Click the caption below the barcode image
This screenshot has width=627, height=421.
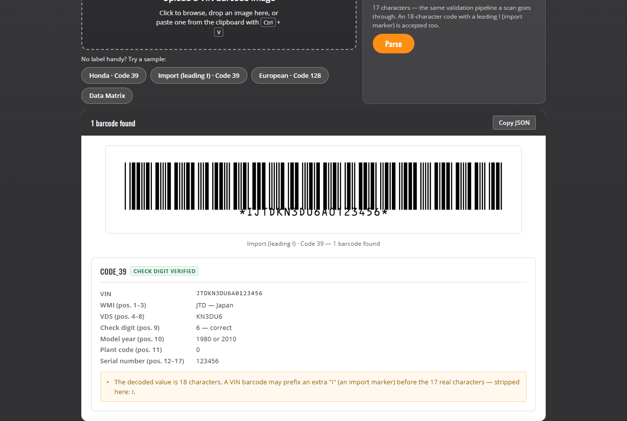point(313,243)
